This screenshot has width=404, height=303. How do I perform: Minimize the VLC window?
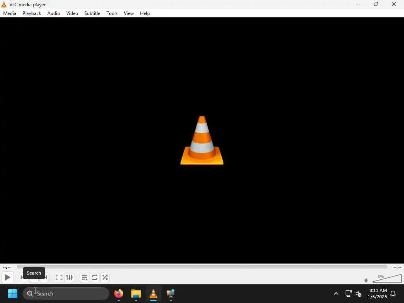click(358, 4)
